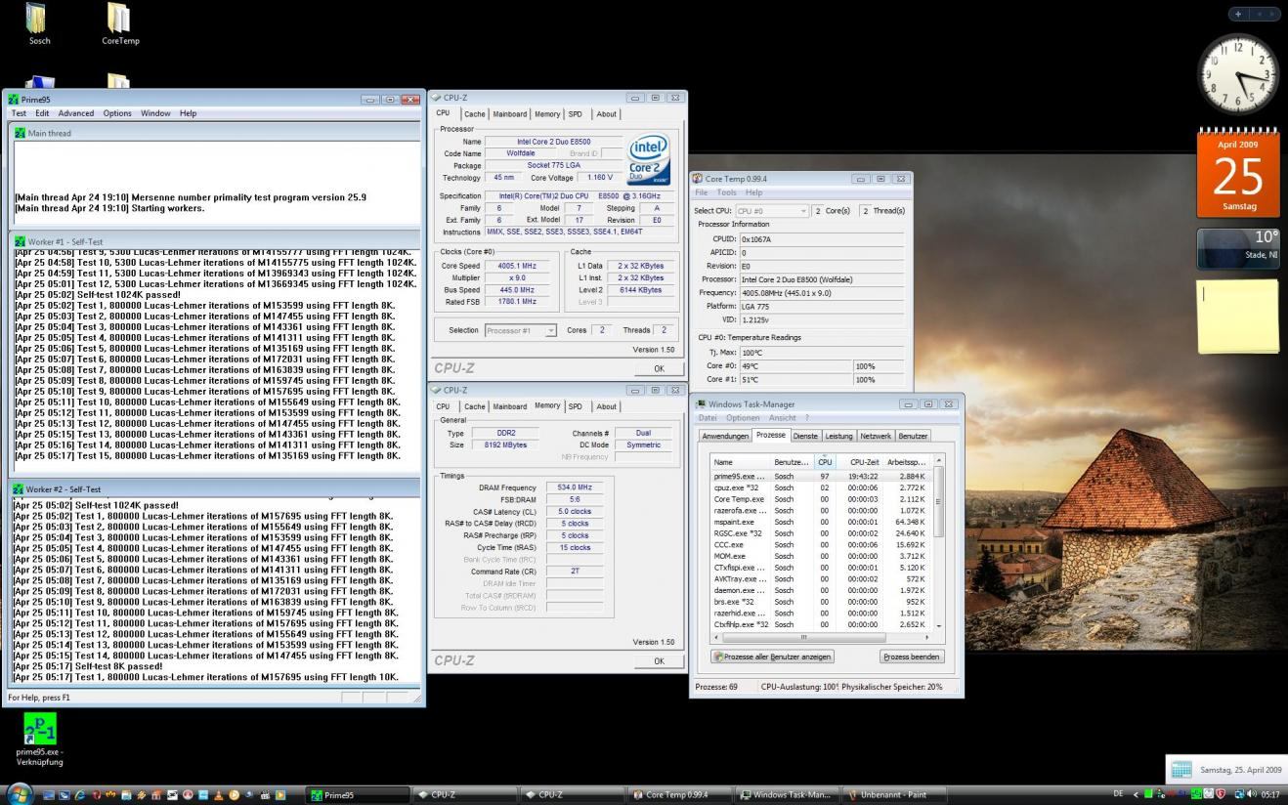
Task: Switch to SPD tab in CPU-Z processor window
Action: [576, 114]
